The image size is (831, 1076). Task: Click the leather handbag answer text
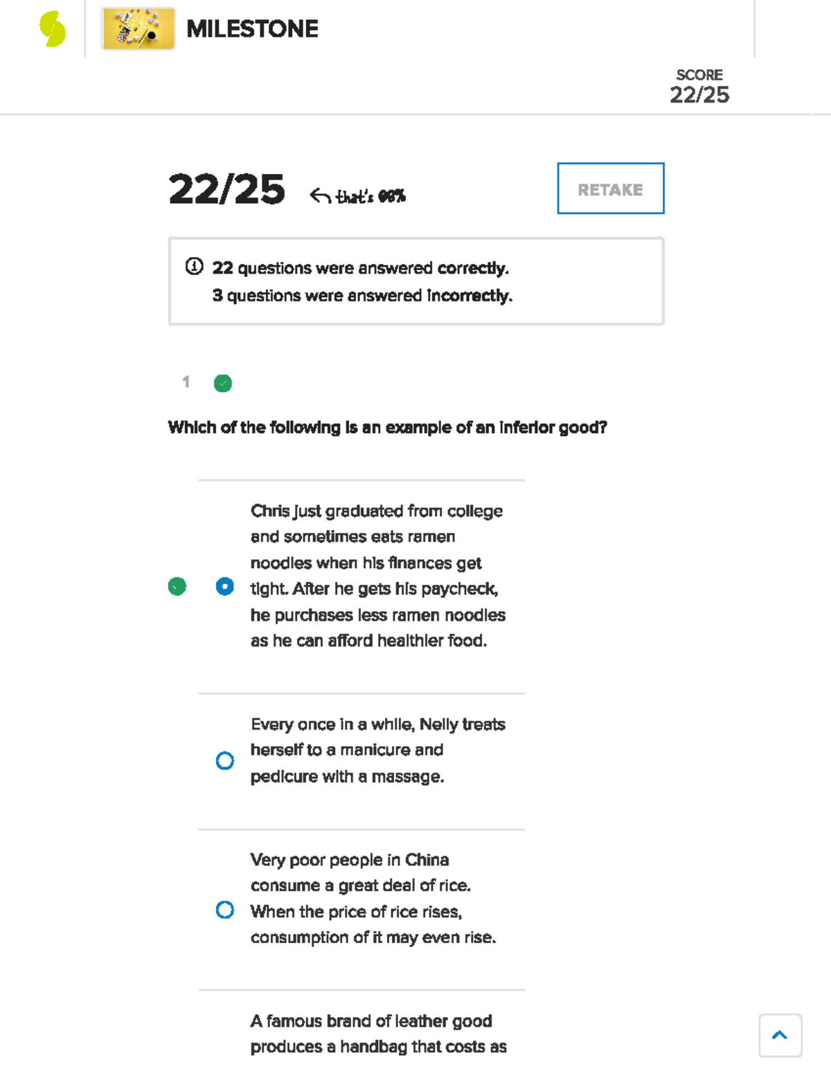pos(378,1034)
